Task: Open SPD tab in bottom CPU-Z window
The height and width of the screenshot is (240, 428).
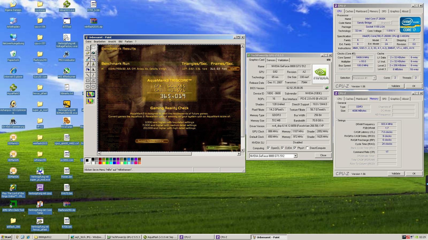Action: click(384, 99)
